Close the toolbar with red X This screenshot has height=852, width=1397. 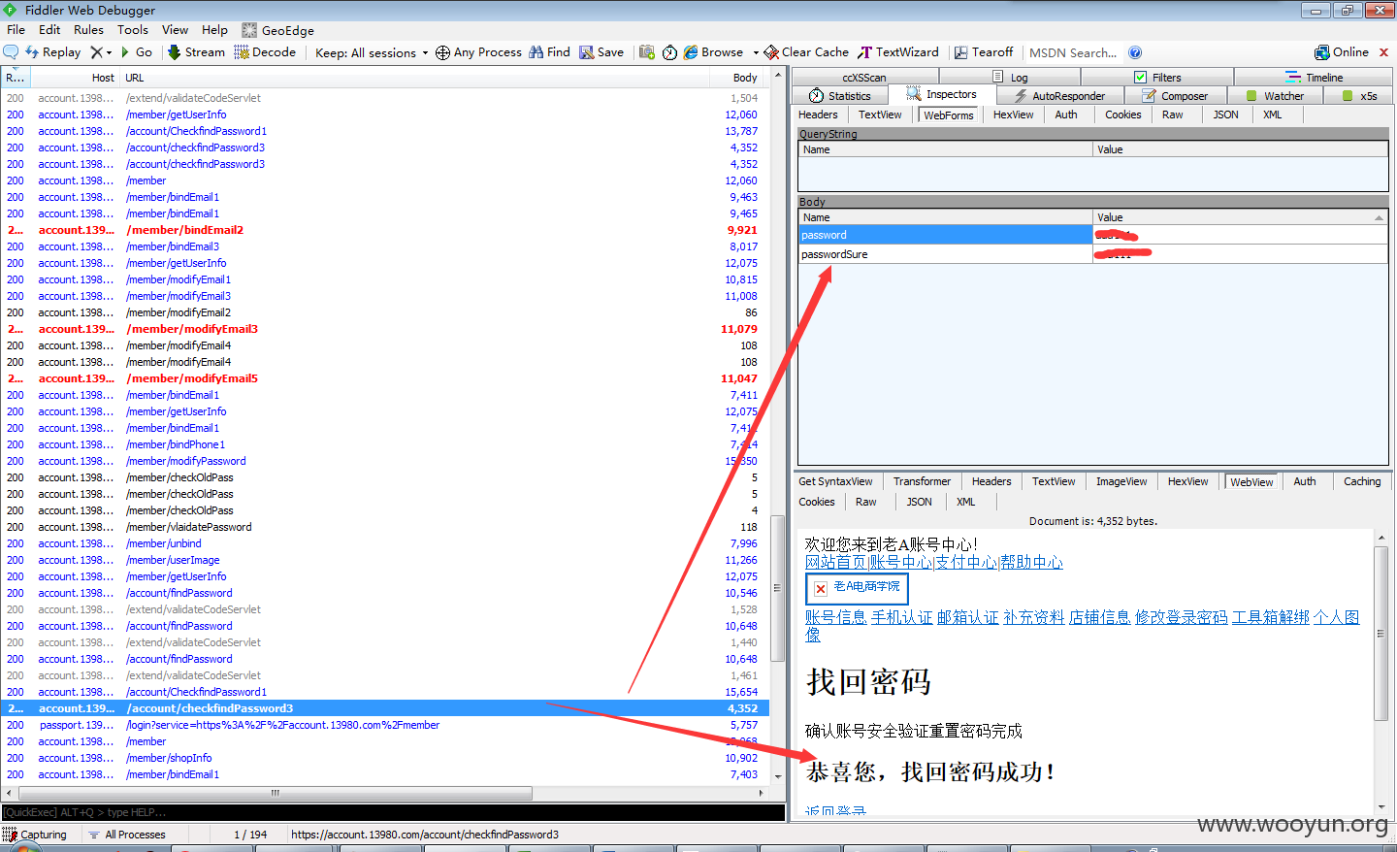tap(1384, 52)
